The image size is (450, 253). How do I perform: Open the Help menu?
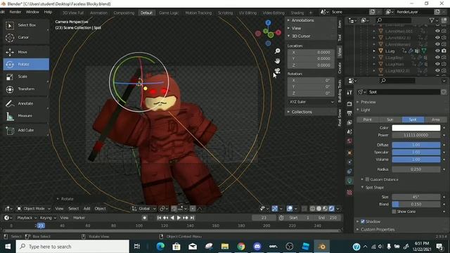pyautogui.click(x=48, y=12)
